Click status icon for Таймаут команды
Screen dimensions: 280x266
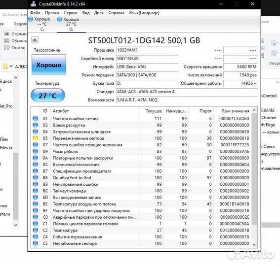coord(36,191)
